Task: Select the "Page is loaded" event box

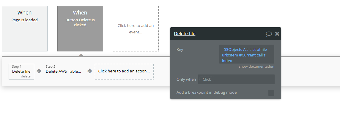Action: click(24, 29)
